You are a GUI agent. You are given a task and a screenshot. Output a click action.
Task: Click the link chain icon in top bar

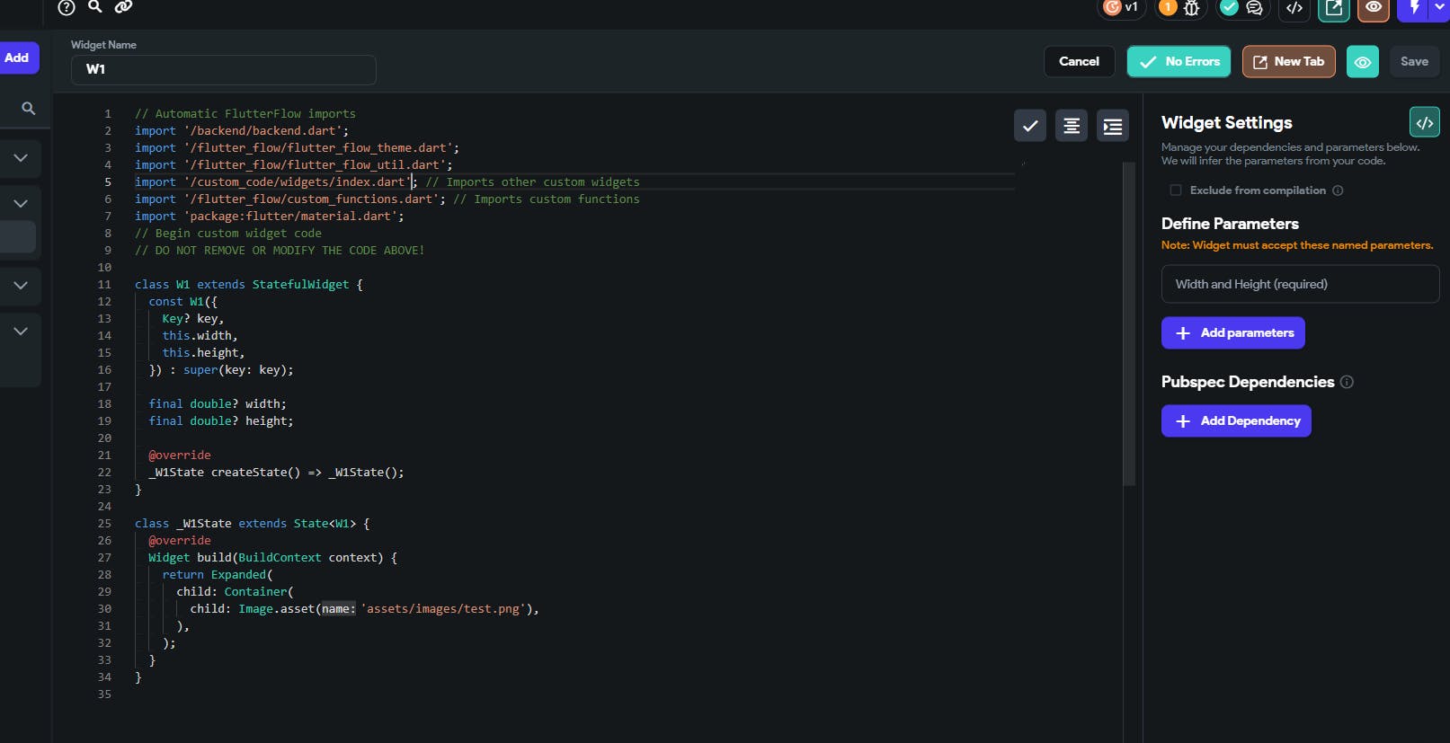(x=123, y=7)
